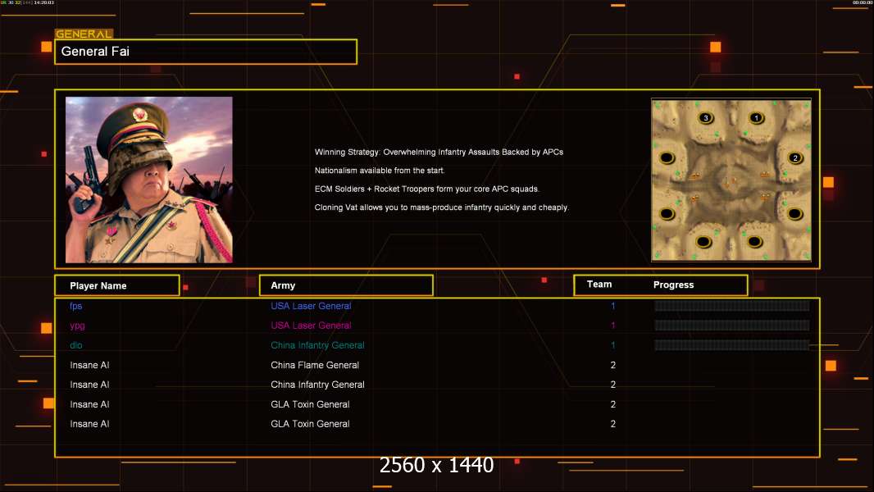Click start position 3 on the map

click(x=706, y=117)
